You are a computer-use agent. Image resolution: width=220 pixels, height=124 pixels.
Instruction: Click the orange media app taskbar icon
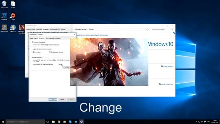[65, 122]
